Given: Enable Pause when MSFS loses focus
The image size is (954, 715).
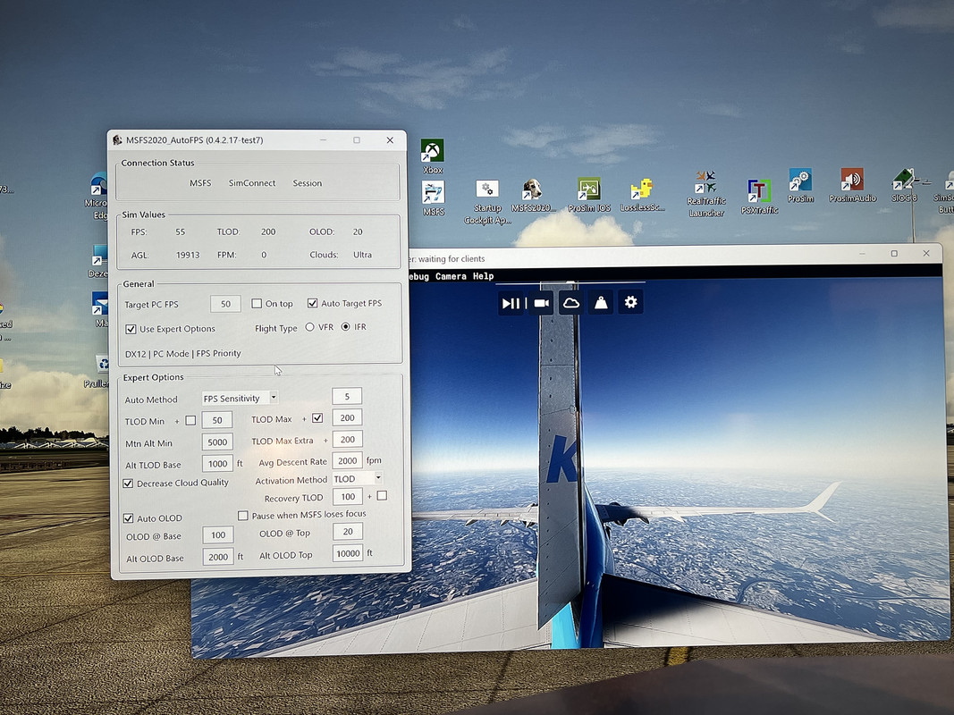Looking at the screenshot, I should click(243, 516).
